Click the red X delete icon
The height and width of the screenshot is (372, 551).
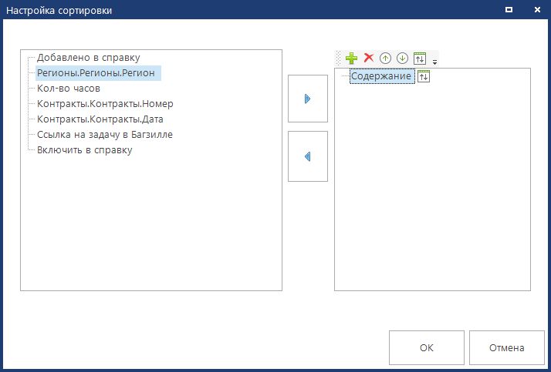[x=369, y=59]
